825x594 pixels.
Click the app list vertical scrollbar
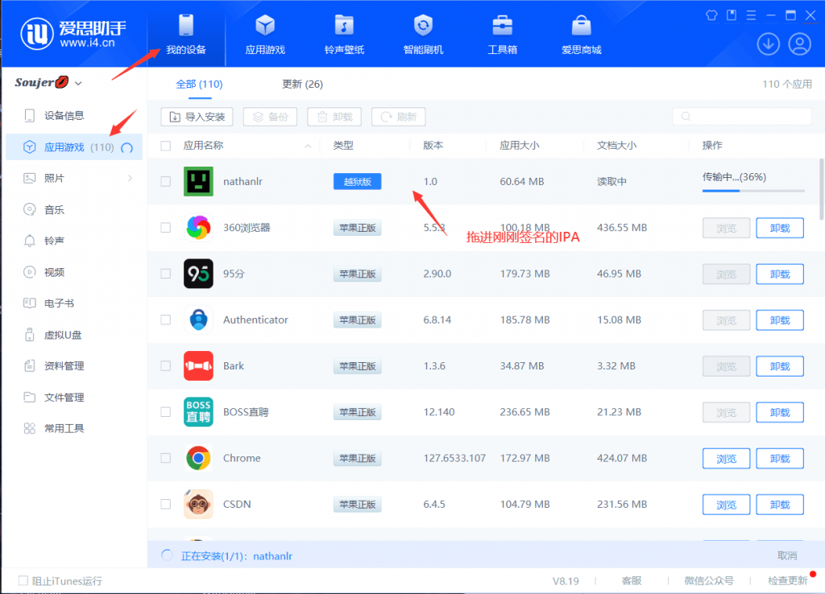click(x=821, y=189)
